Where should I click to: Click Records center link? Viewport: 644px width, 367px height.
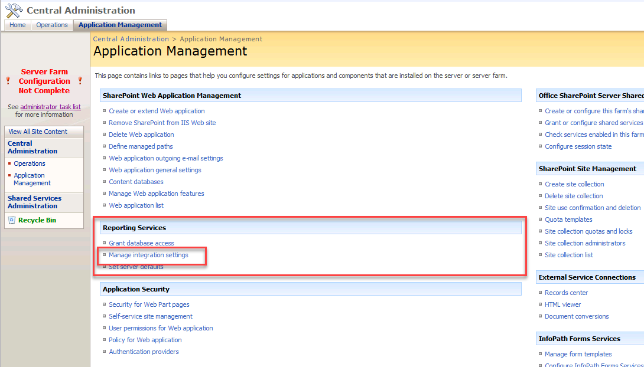point(567,293)
